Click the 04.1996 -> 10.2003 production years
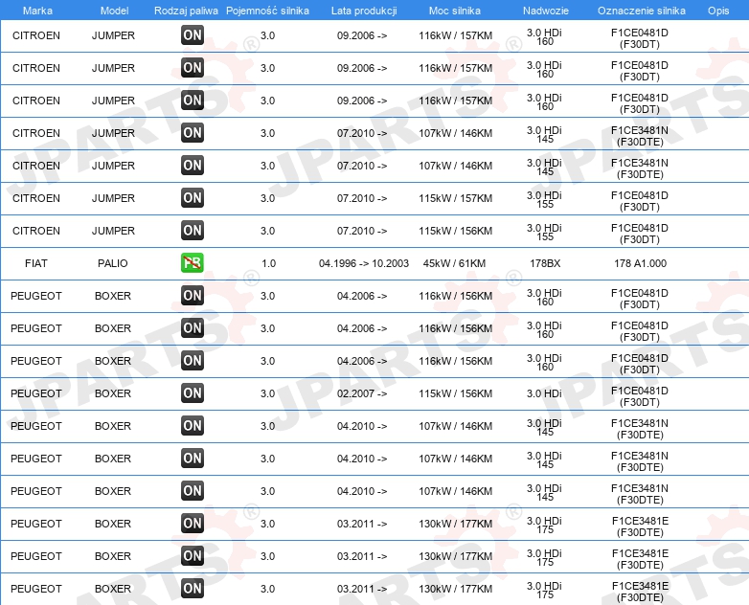The image size is (749, 605). [364, 263]
